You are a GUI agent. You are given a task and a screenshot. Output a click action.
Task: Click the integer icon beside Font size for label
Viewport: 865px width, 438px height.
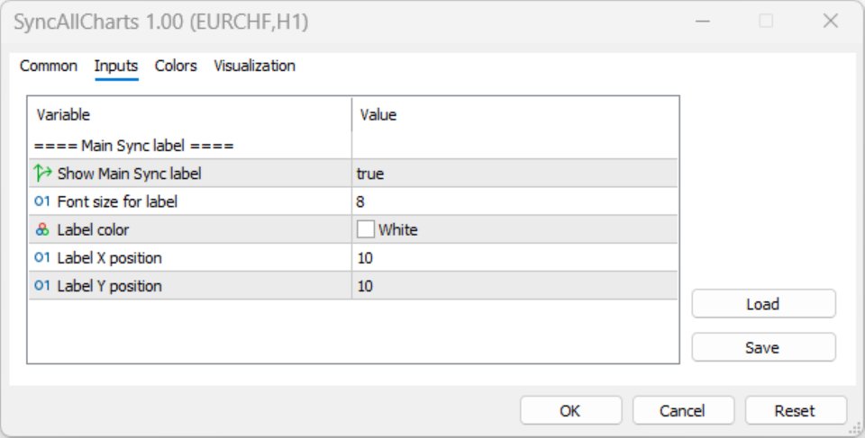coord(42,201)
